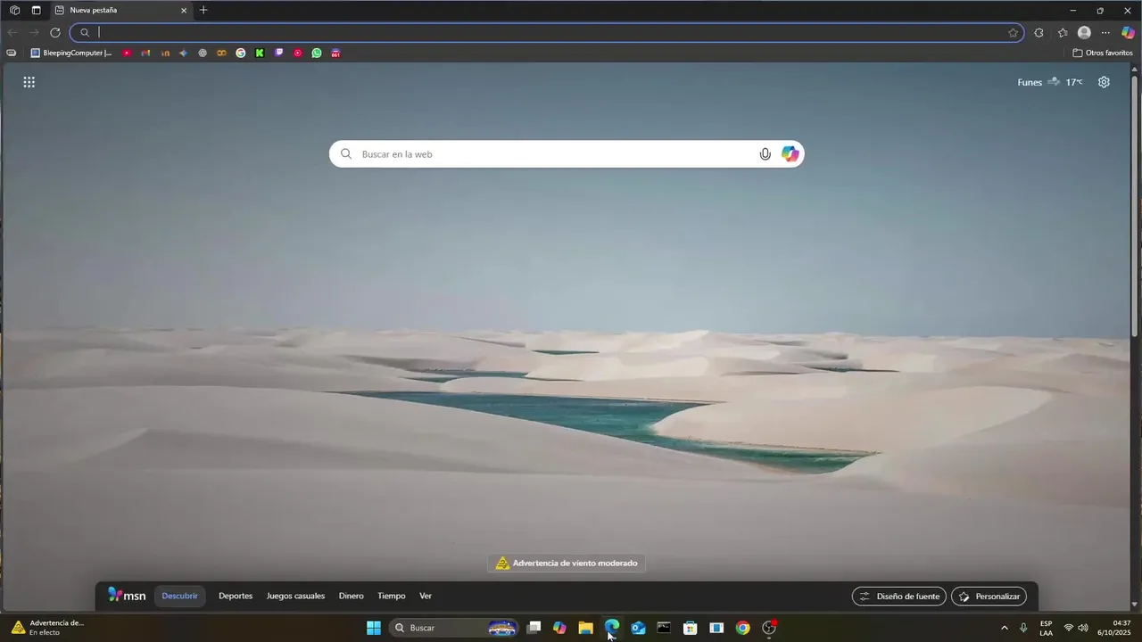Click the msn logo
This screenshot has width=1142, height=642.
point(127,596)
